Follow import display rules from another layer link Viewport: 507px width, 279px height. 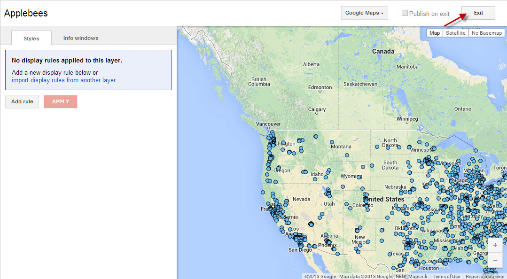pos(64,80)
